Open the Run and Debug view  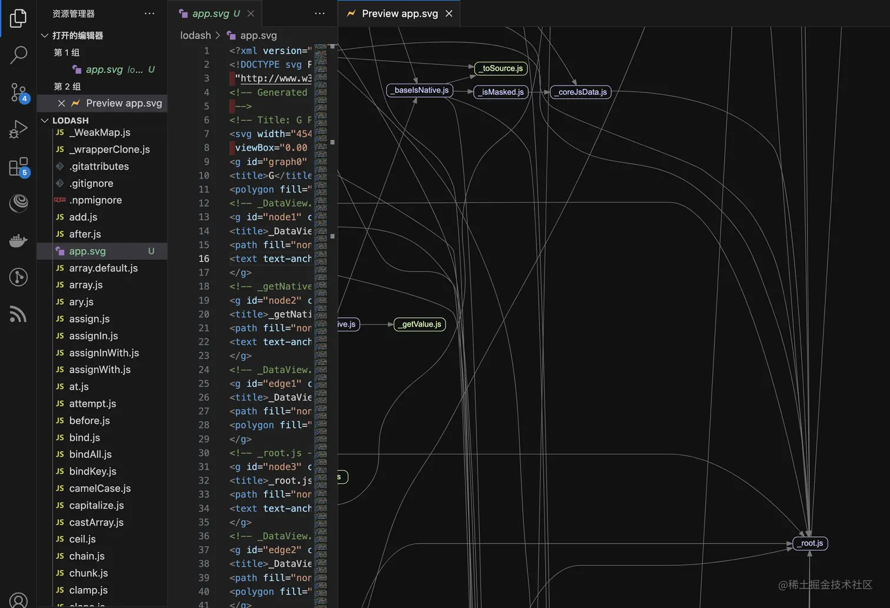18,129
